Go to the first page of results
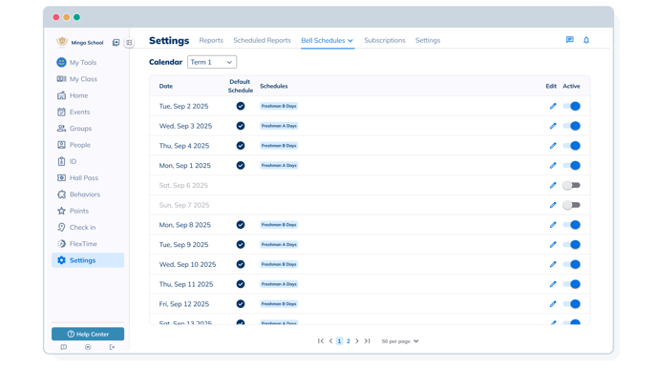Viewport: 657px width, 369px height. (x=321, y=341)
